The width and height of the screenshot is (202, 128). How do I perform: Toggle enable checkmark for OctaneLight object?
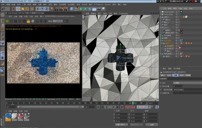point(179,12)
